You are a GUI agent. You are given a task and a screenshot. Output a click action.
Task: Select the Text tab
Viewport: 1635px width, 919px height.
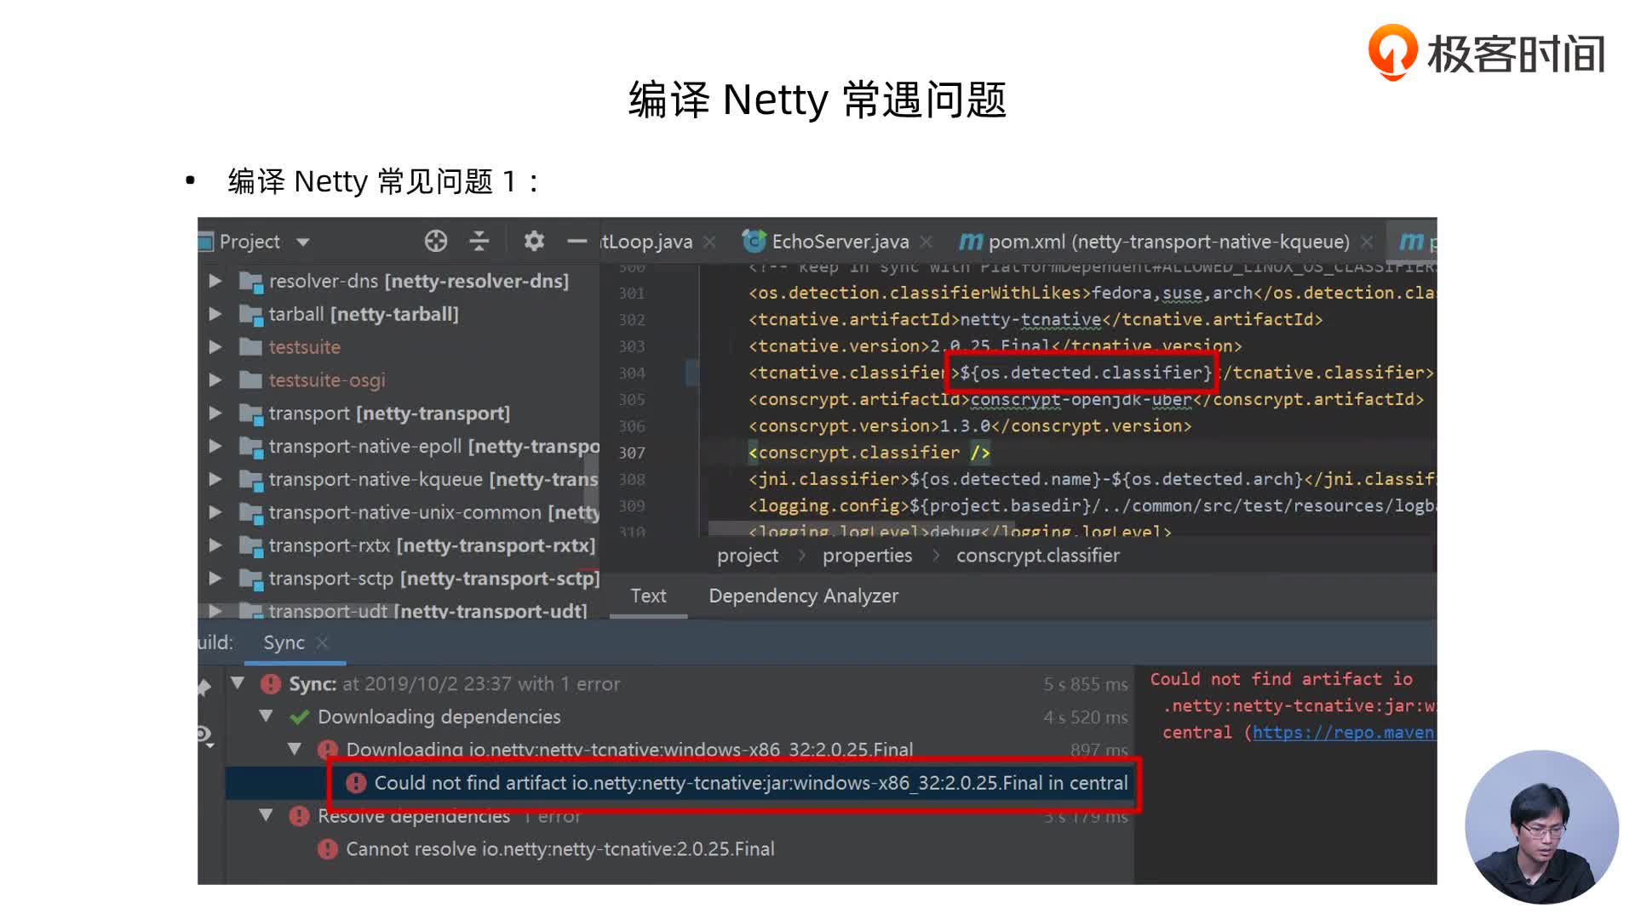click(648, 596)
